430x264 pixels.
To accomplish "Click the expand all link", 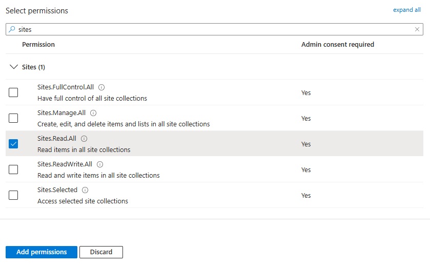I will 406,10.
